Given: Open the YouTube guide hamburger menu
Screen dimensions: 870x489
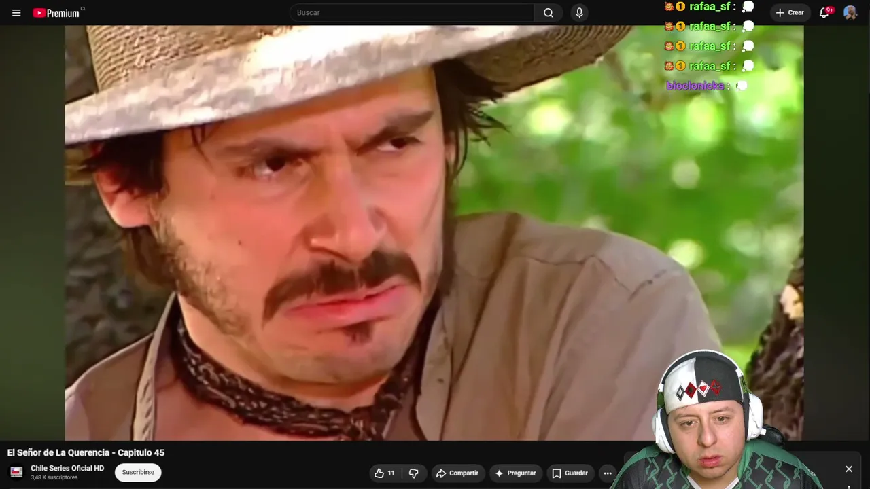Looking at the screenshot, I should pos(16,13).
